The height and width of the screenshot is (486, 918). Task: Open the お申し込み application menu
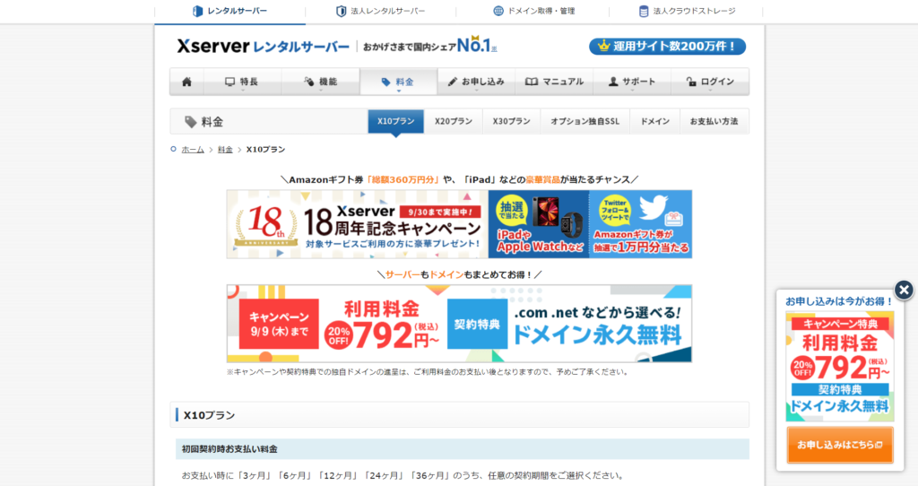point(477,82)
